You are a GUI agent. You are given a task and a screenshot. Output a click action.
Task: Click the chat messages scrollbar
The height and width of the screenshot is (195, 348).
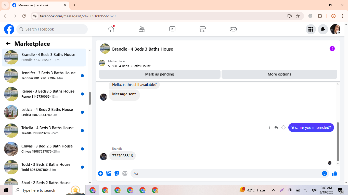(338, 142)
